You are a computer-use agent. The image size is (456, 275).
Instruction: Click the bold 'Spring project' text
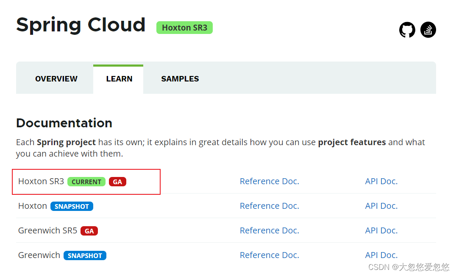tap(66, 143)
